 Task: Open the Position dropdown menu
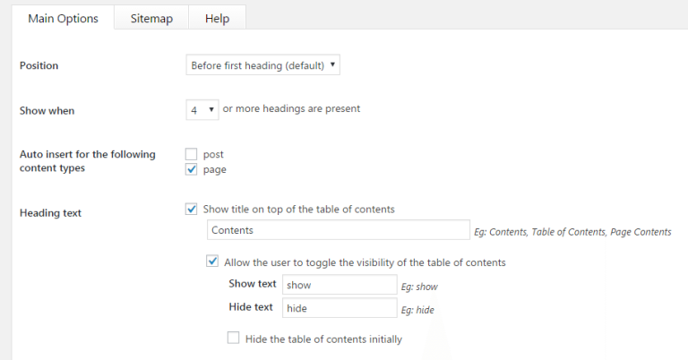pos(262,64)
